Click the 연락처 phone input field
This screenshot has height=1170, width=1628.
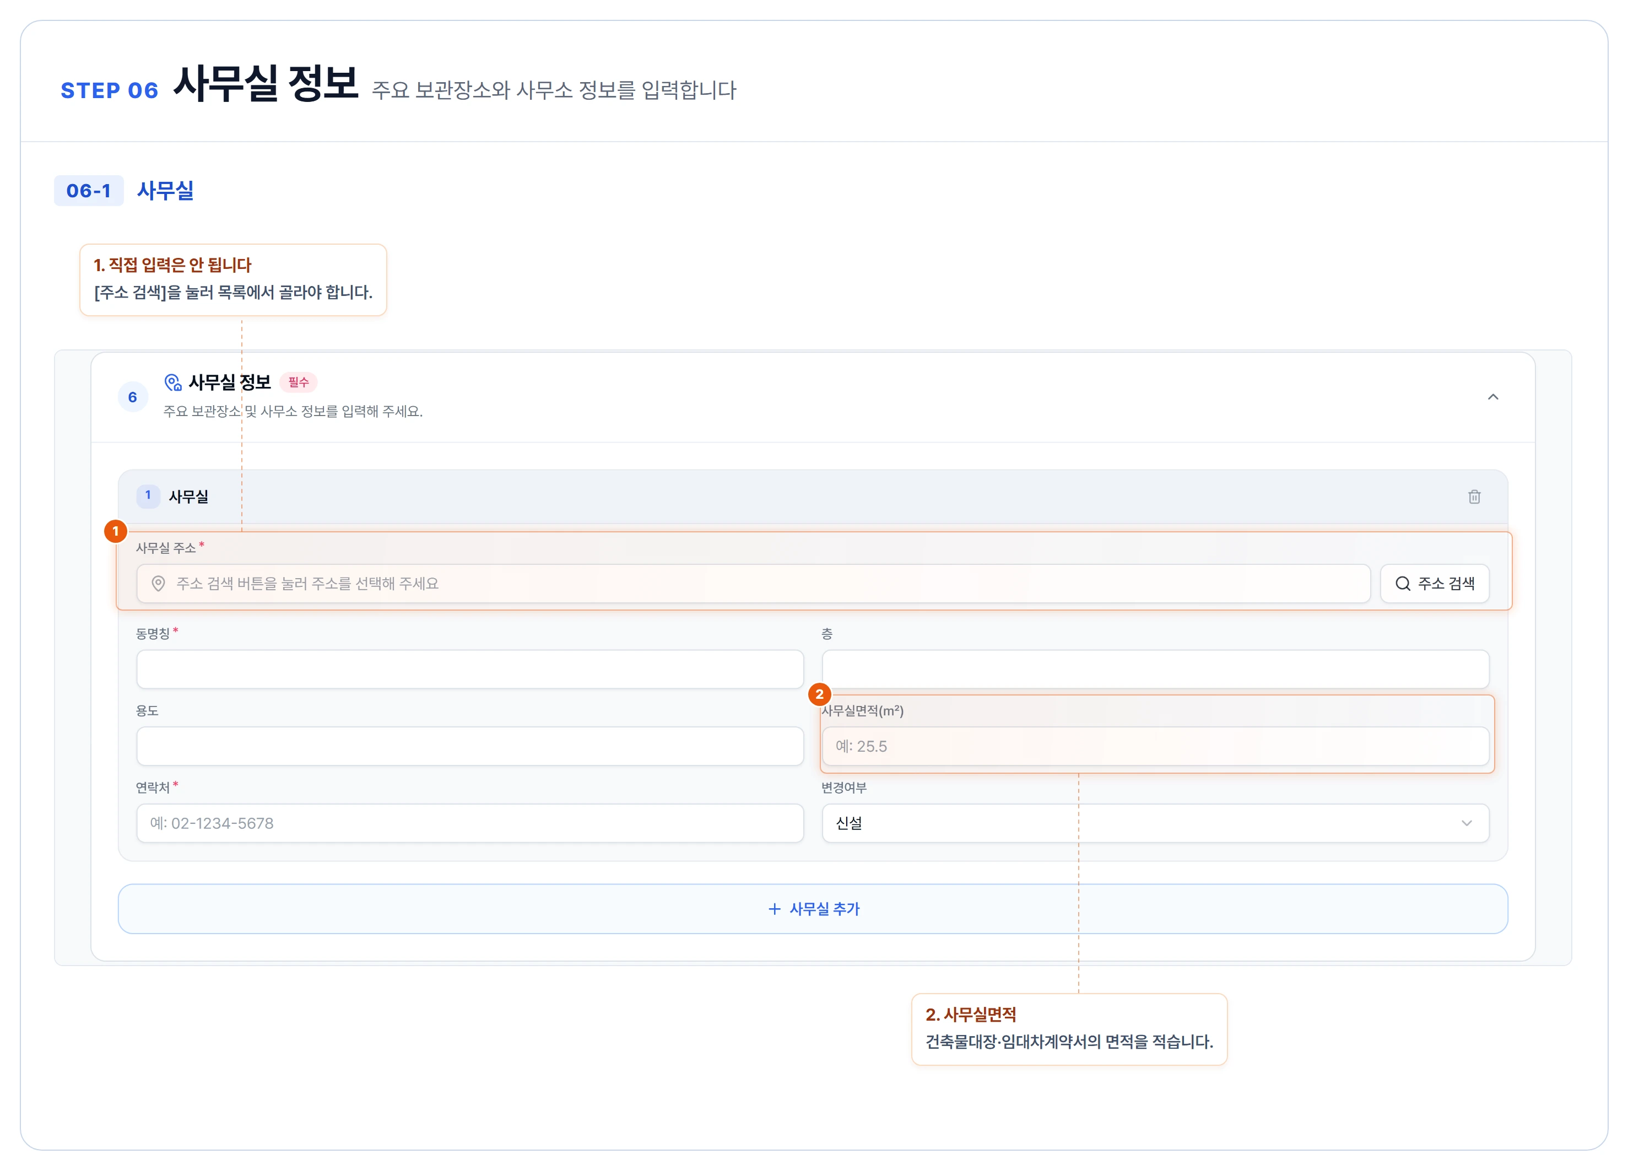(x=469, y=823)
